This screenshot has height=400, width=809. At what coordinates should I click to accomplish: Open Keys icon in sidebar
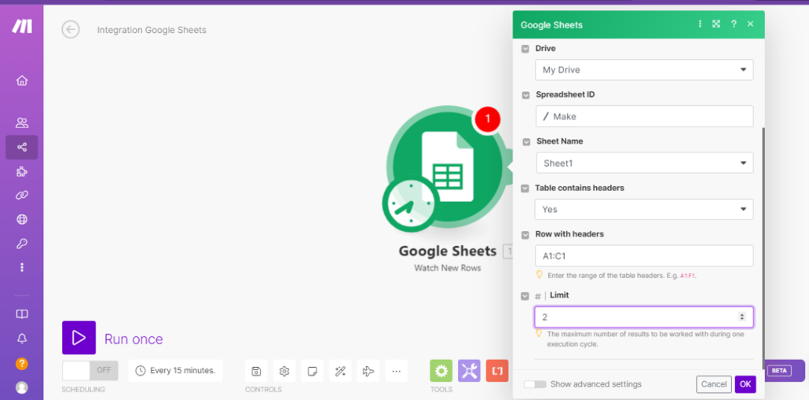tap(22, 243)
